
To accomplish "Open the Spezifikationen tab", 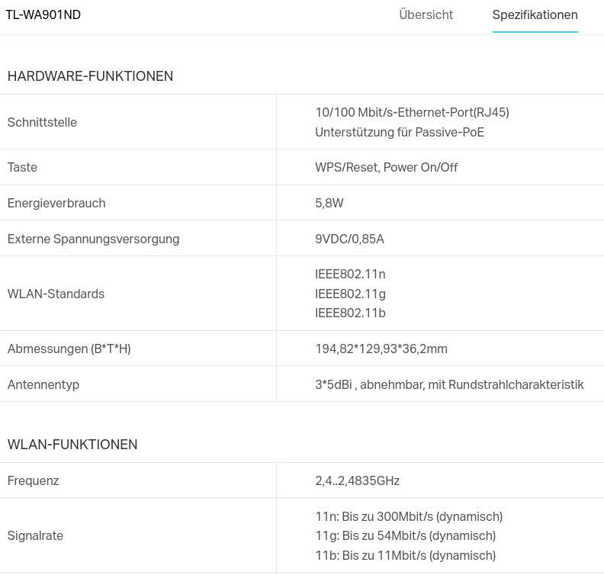I will tap(535, 15).
